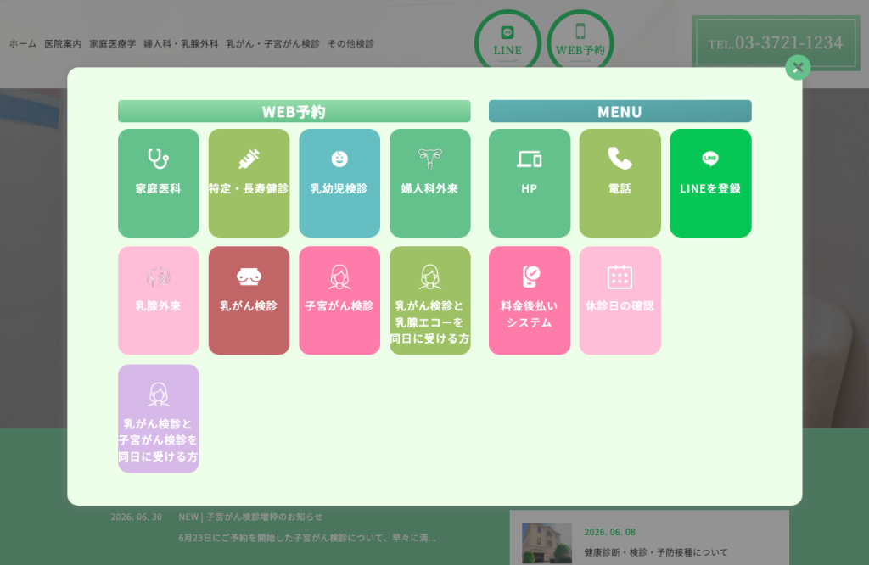Open the 婦人科外来 reservation tile
The width and height of the screenshot is (869, 565).
coord(430,183)
